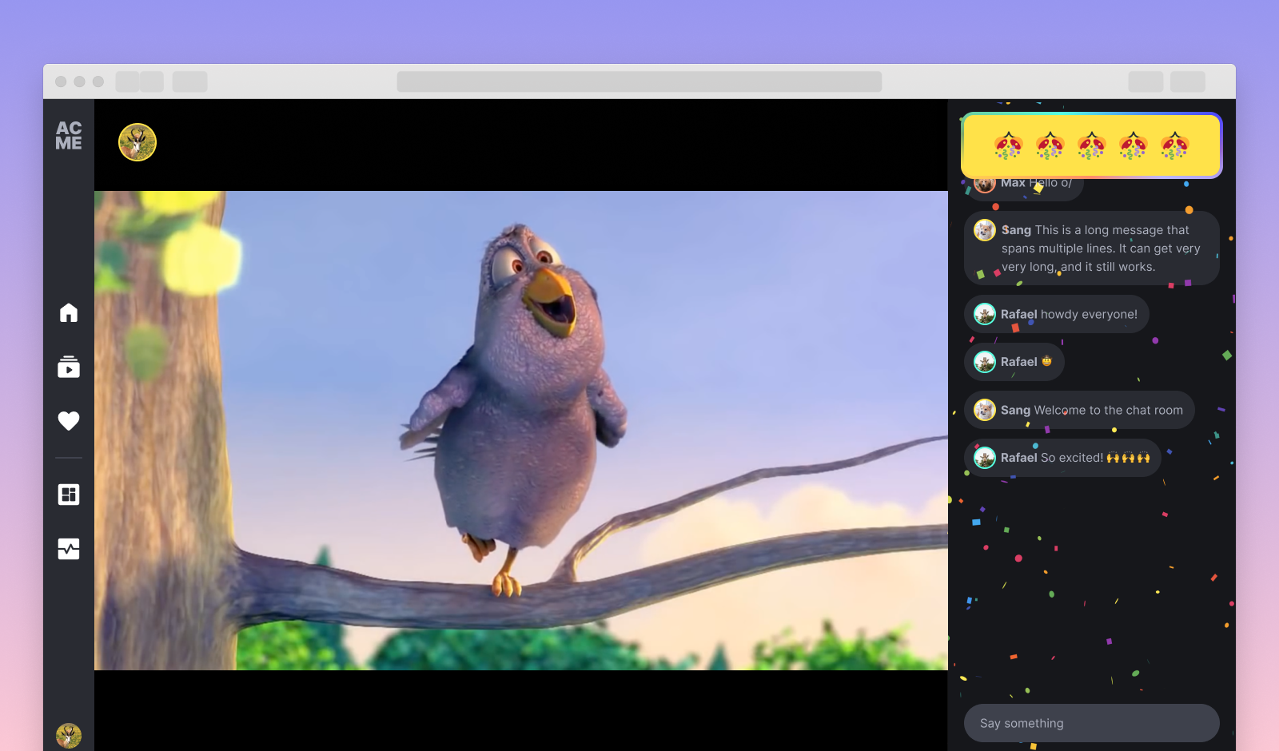Screen dimensions: 1279x751
Task: Open the activity monitor icon
Action: coord(69,549)
